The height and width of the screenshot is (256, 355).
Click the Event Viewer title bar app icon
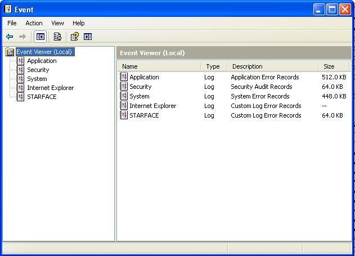pos(8,9)
